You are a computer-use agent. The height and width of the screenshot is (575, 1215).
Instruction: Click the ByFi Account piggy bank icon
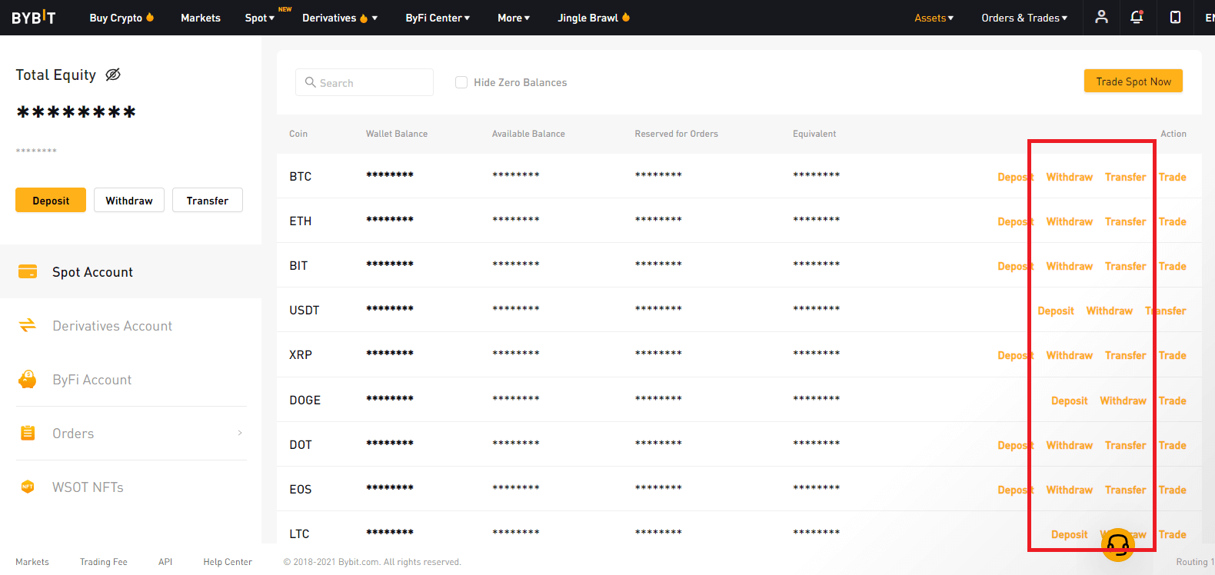click(28, 379)
